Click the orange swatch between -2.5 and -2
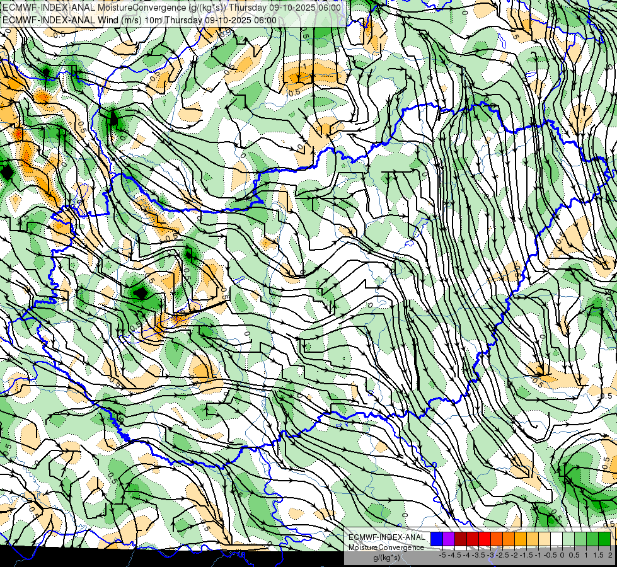The height and width of the screenshot is (567, 617). pyautogui.click(x=509, y=539)
